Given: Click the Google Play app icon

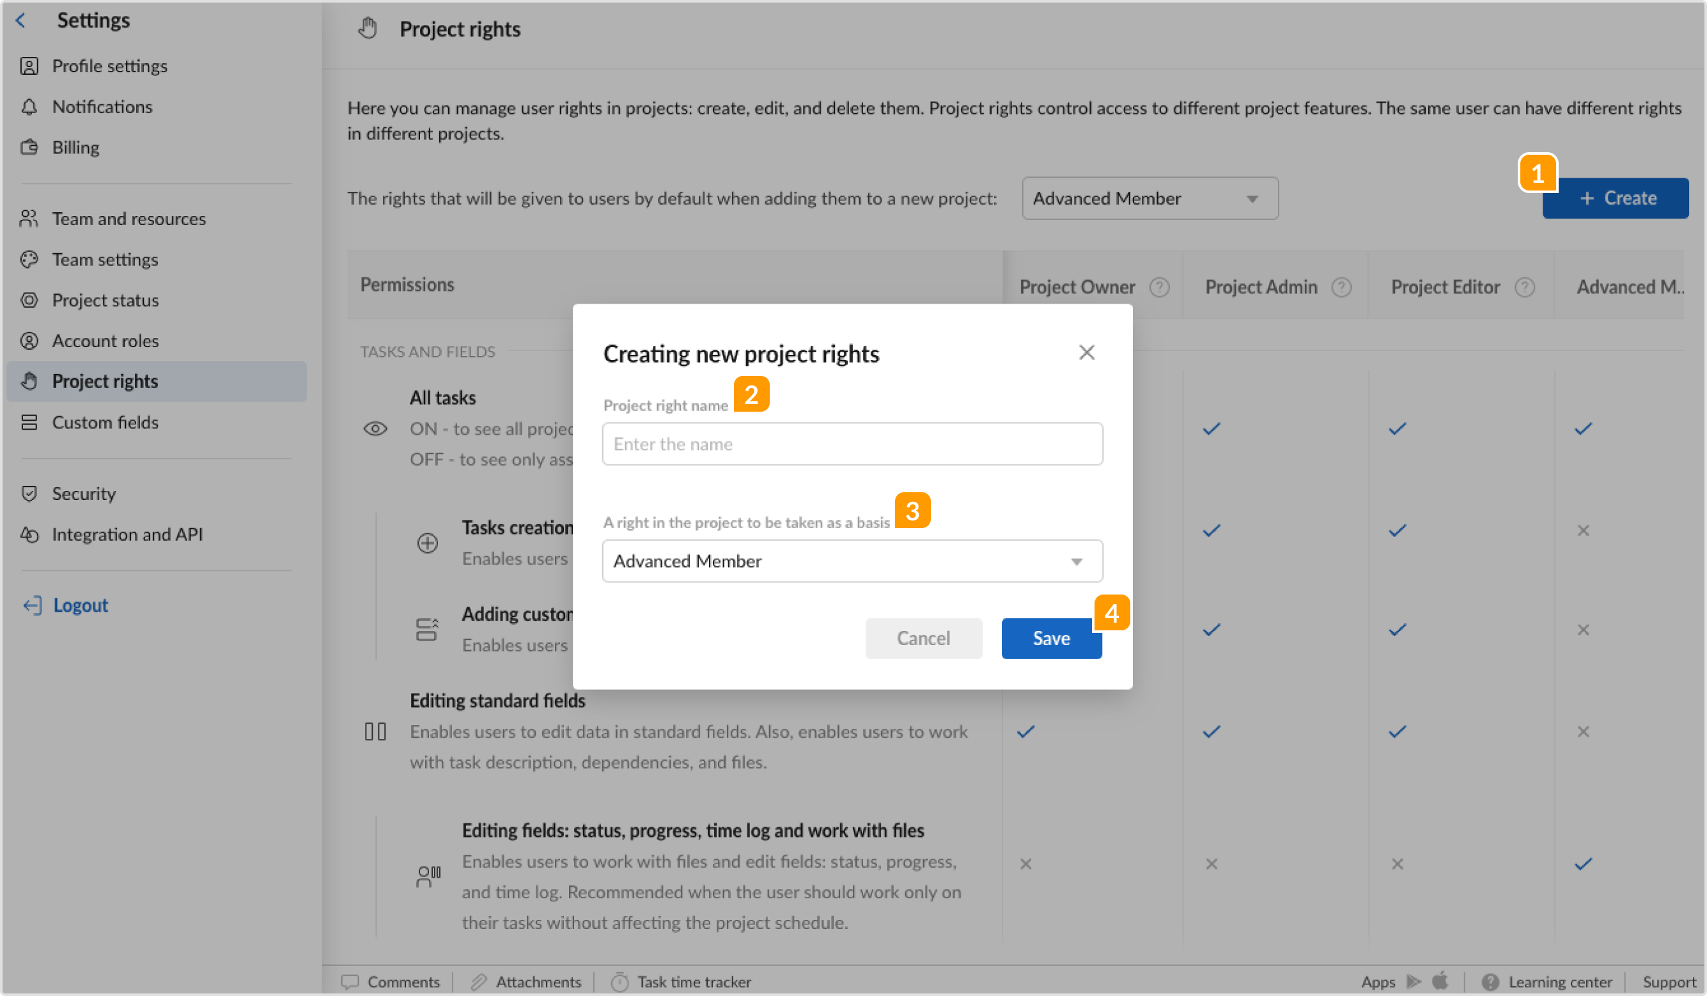Looking at the screenshot, I should point(1413,982).
